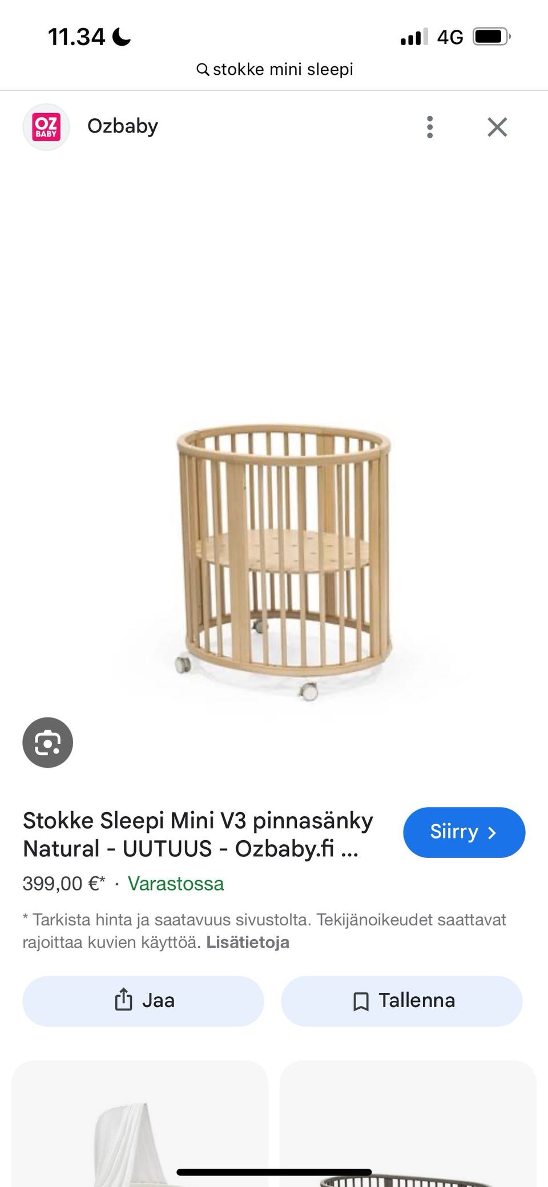The image size is (548, 1187).
Task: Open the Stokke Sleepi Mini V3 title
Action: click(x=198, y=835)
